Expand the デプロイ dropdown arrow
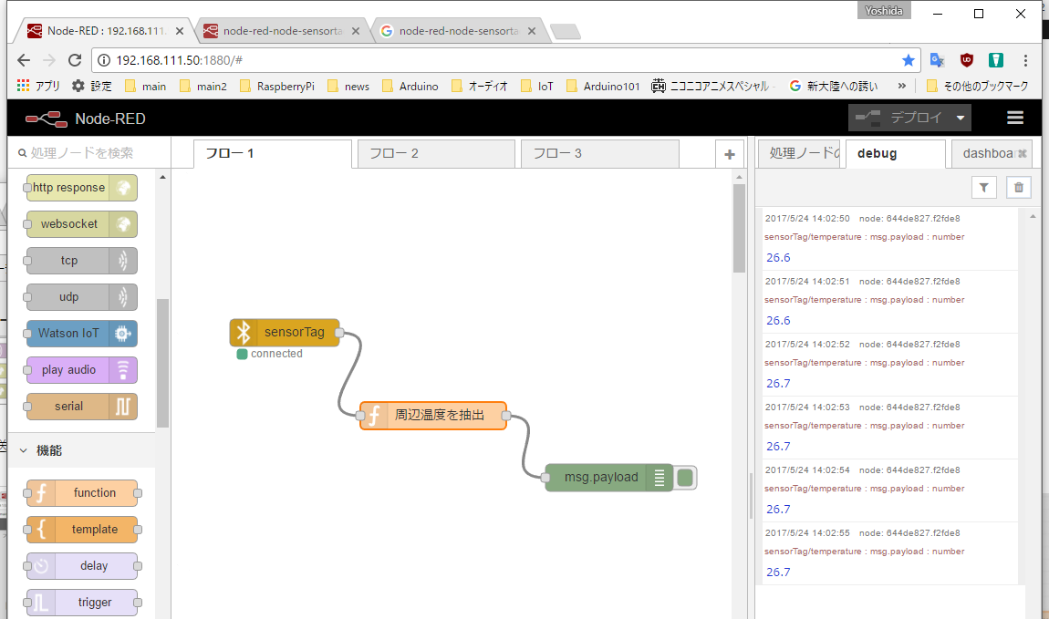Screen dimensions: 1049x619 (961, 119)
